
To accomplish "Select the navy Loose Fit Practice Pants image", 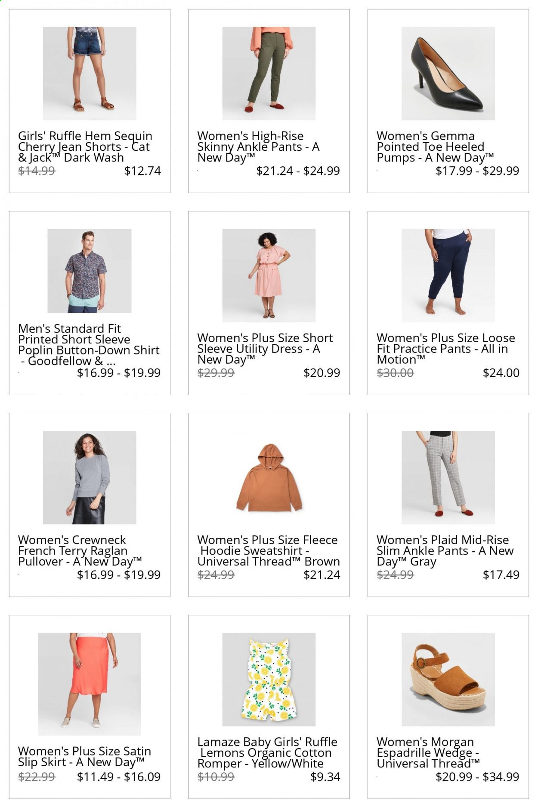I will [x=448, y=275].
